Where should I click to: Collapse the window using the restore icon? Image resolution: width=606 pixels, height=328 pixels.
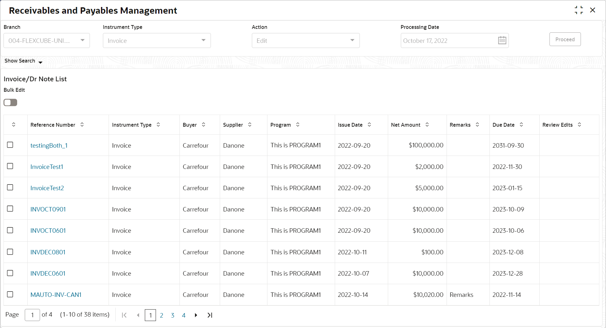point(579,10)
